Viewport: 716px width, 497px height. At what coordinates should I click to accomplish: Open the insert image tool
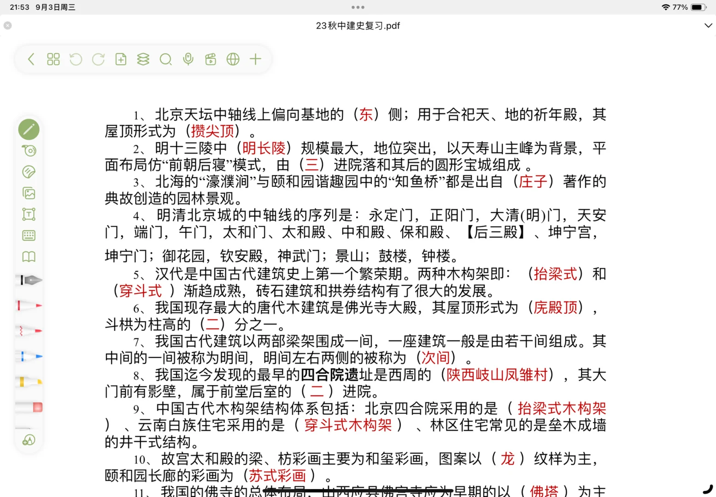click(29, 193)
